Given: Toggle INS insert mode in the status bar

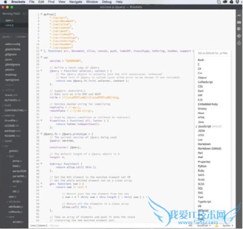Looking at the screenshot, I should (x=191, y=225).
